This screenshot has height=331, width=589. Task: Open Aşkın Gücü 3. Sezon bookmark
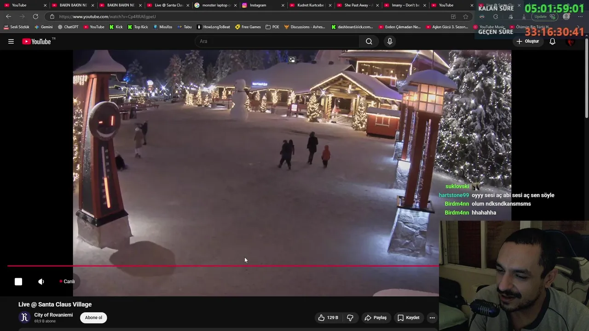point(447,27)
